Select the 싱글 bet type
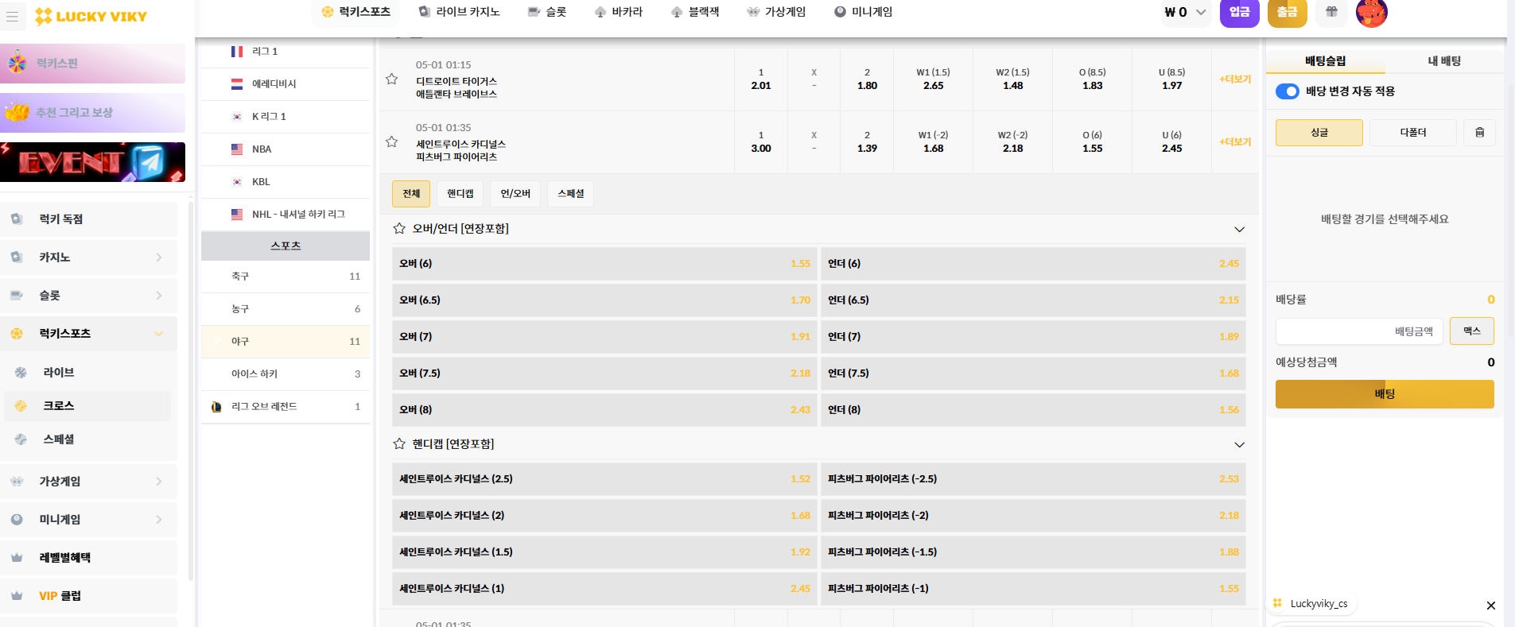The width and height of the screenshot is (1515, 627). [1319, 133]
